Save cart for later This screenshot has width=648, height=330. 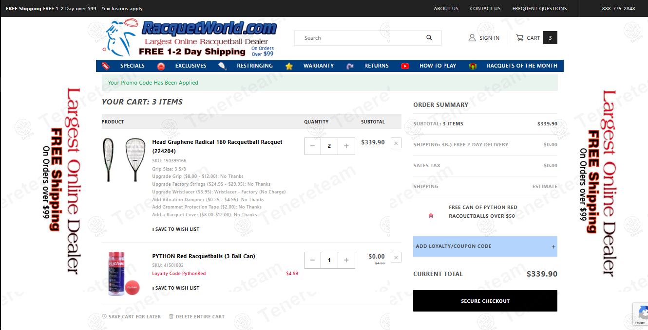131,316
